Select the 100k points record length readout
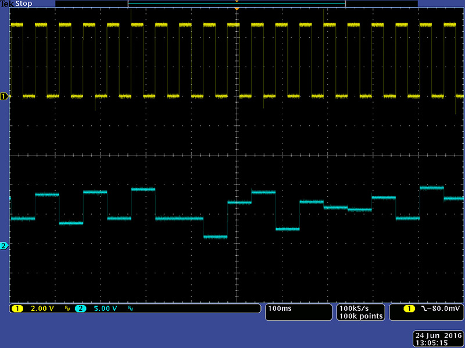Viewport: 465px width, 348px height. click(x=361, y=316)
